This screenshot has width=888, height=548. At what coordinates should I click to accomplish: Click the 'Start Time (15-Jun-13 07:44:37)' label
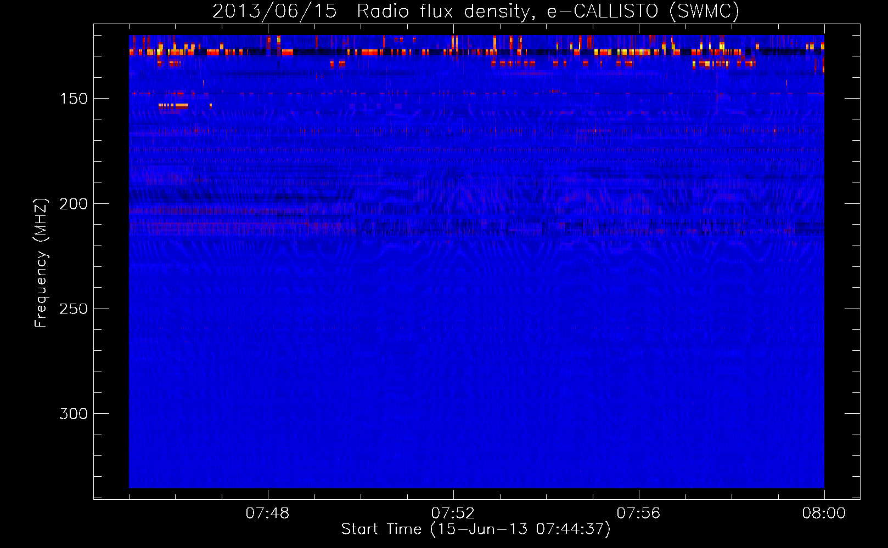tap(476, 529)
